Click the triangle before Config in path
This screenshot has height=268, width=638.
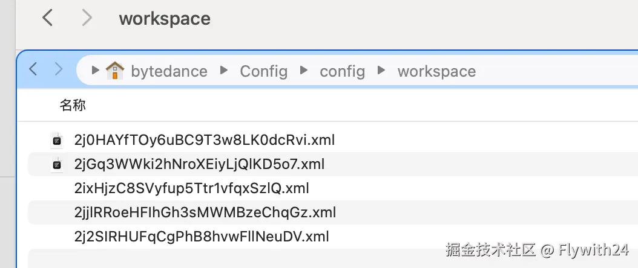[x=224, y=71]
